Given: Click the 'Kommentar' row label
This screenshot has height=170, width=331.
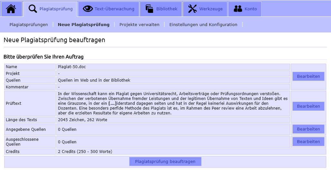Looking at the screenshot, I should 17,87.
